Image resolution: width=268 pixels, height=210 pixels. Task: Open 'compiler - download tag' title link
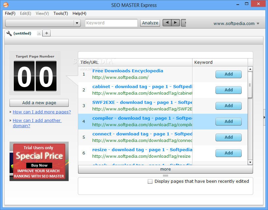(142, 118)
